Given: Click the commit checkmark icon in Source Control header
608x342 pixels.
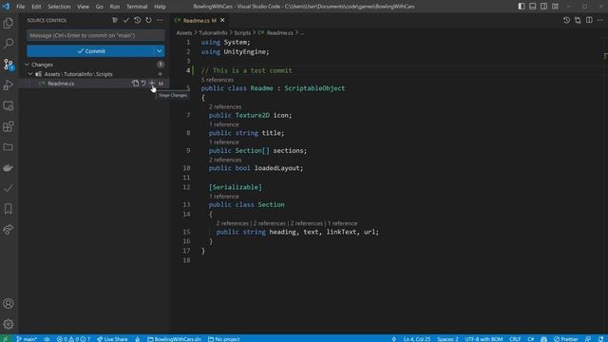Looking at the screenshot, I should [x=126, y=20].
